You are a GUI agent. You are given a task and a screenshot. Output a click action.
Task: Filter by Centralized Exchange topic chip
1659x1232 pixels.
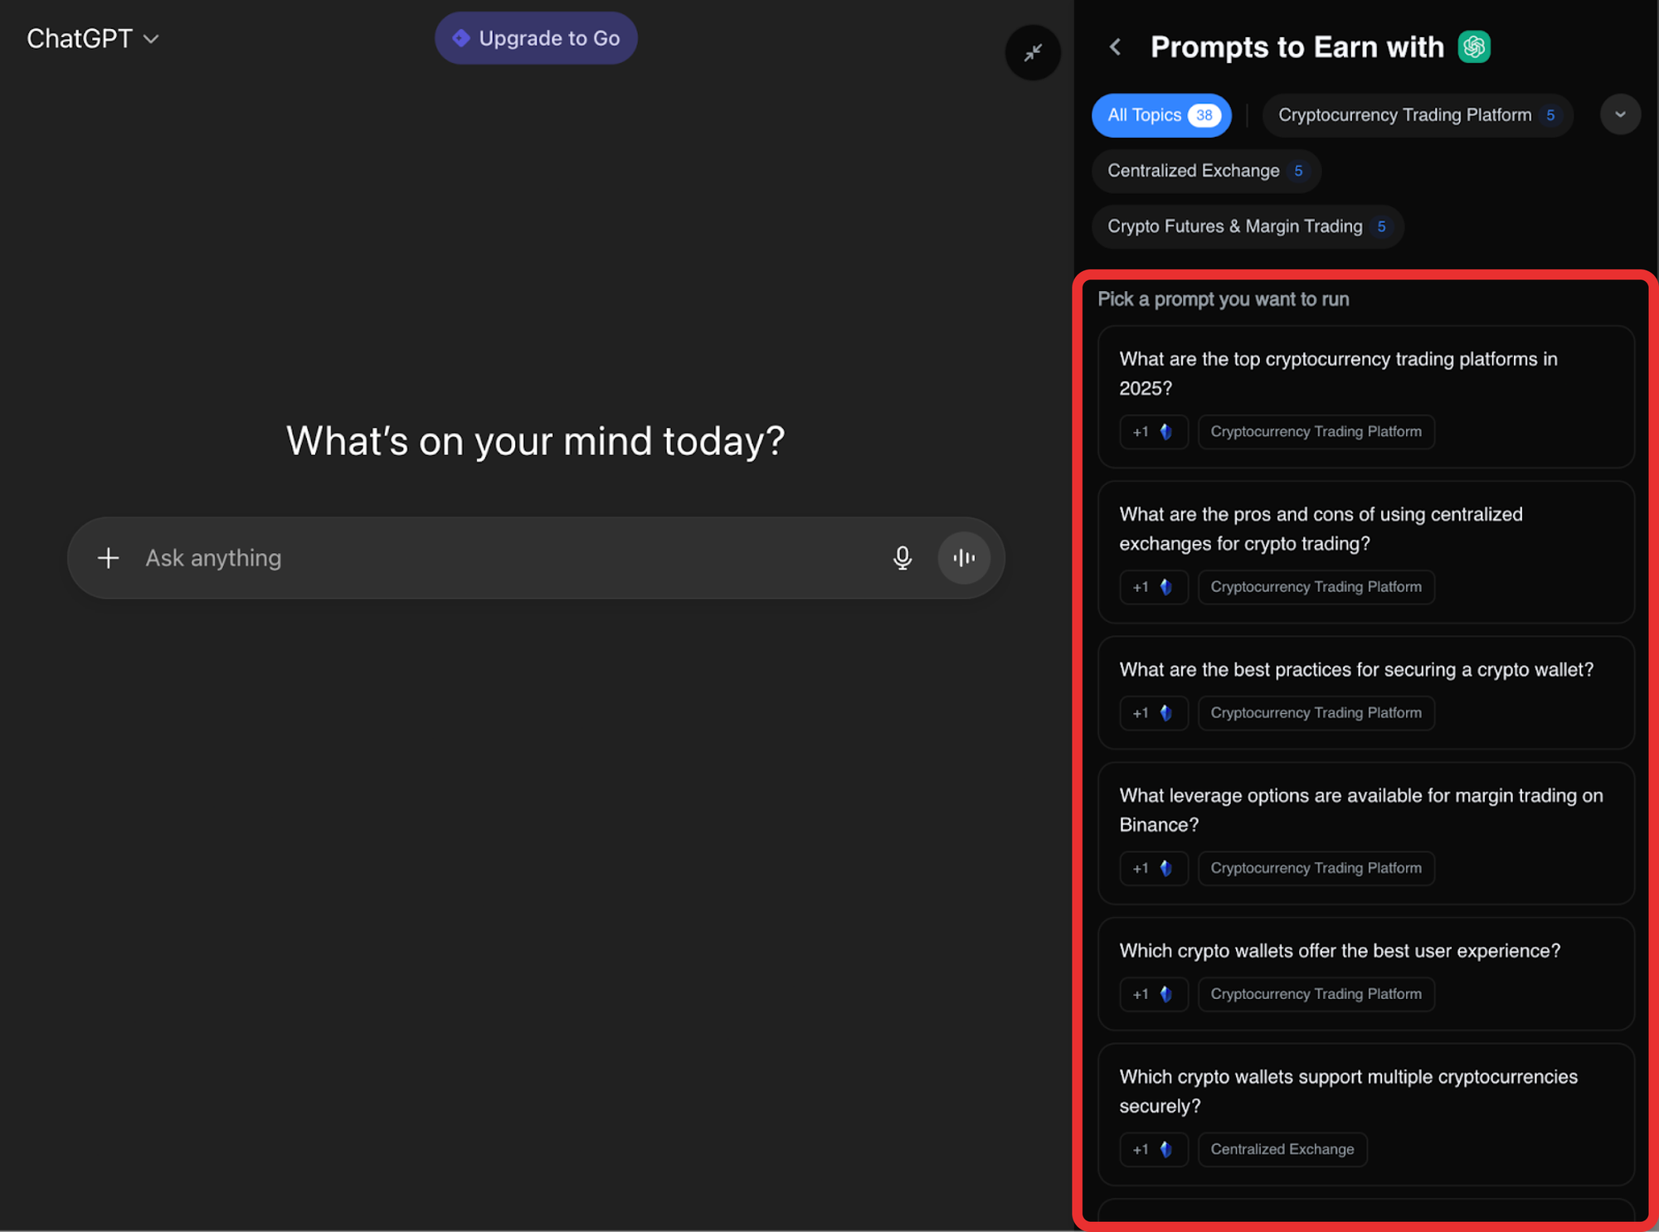click(x=1205, y=171)
